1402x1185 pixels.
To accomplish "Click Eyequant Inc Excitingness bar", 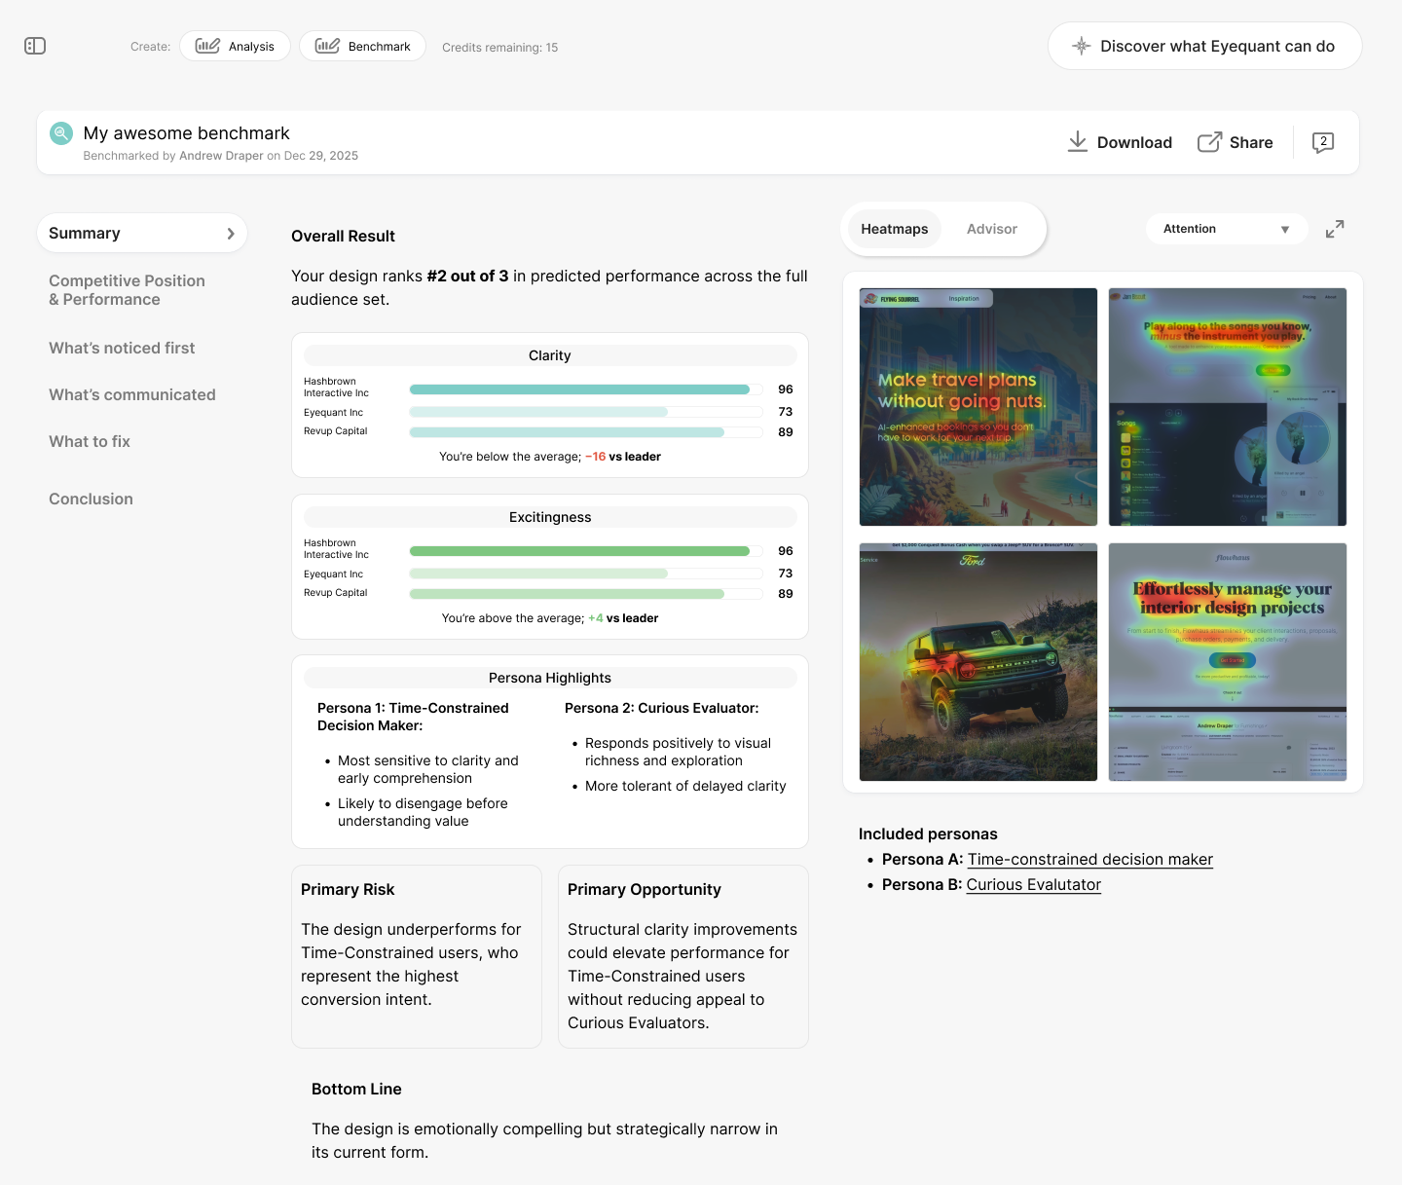I will tap(586, 574).
